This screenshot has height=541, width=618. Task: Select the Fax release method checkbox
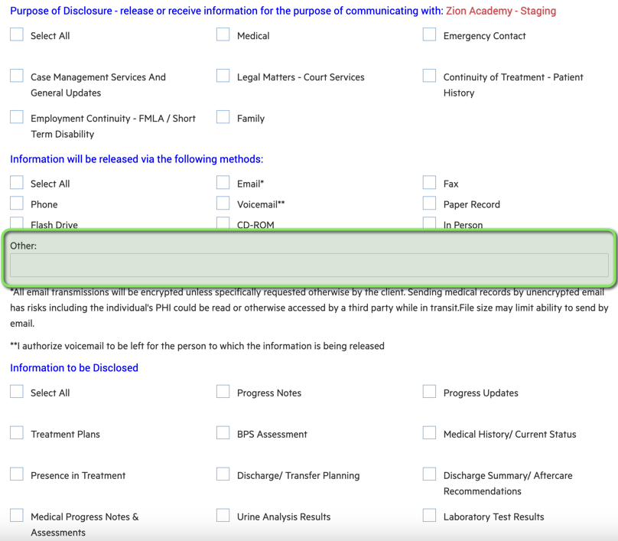(429, 183)
